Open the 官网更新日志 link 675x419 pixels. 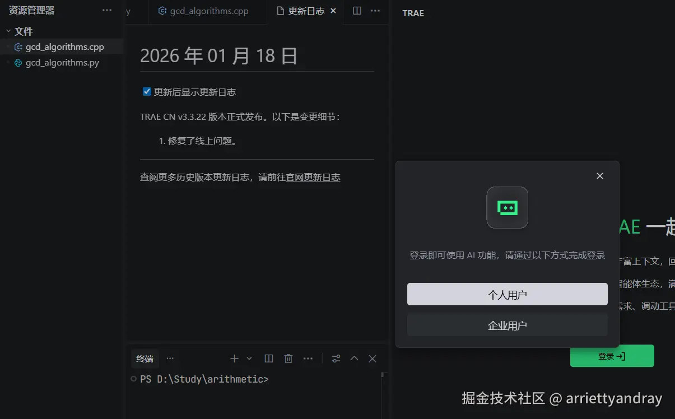313,177
